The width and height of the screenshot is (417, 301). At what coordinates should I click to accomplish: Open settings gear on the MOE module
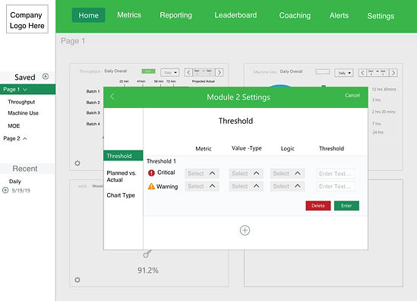77,280
